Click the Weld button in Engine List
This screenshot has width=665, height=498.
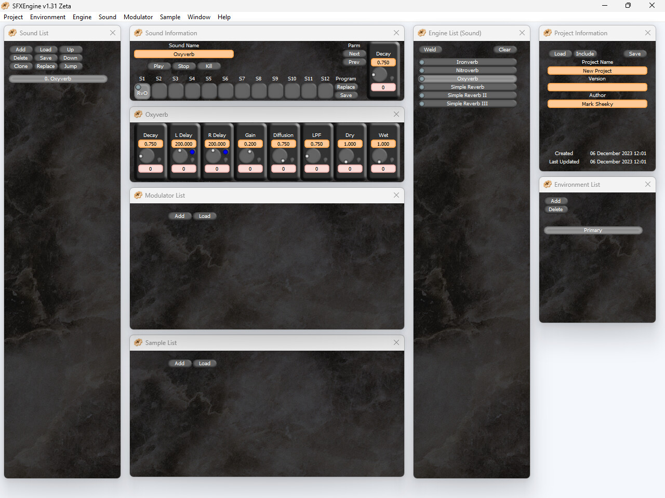point(431,49)
